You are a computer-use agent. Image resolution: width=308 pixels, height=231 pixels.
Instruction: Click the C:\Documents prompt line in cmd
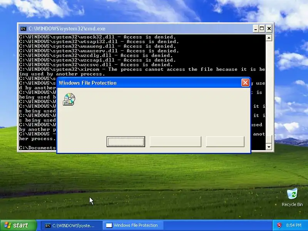(37, 148)
